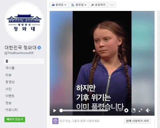Open the 게시물 posts tab
The image size is (160, 128).
click(10, 68)
